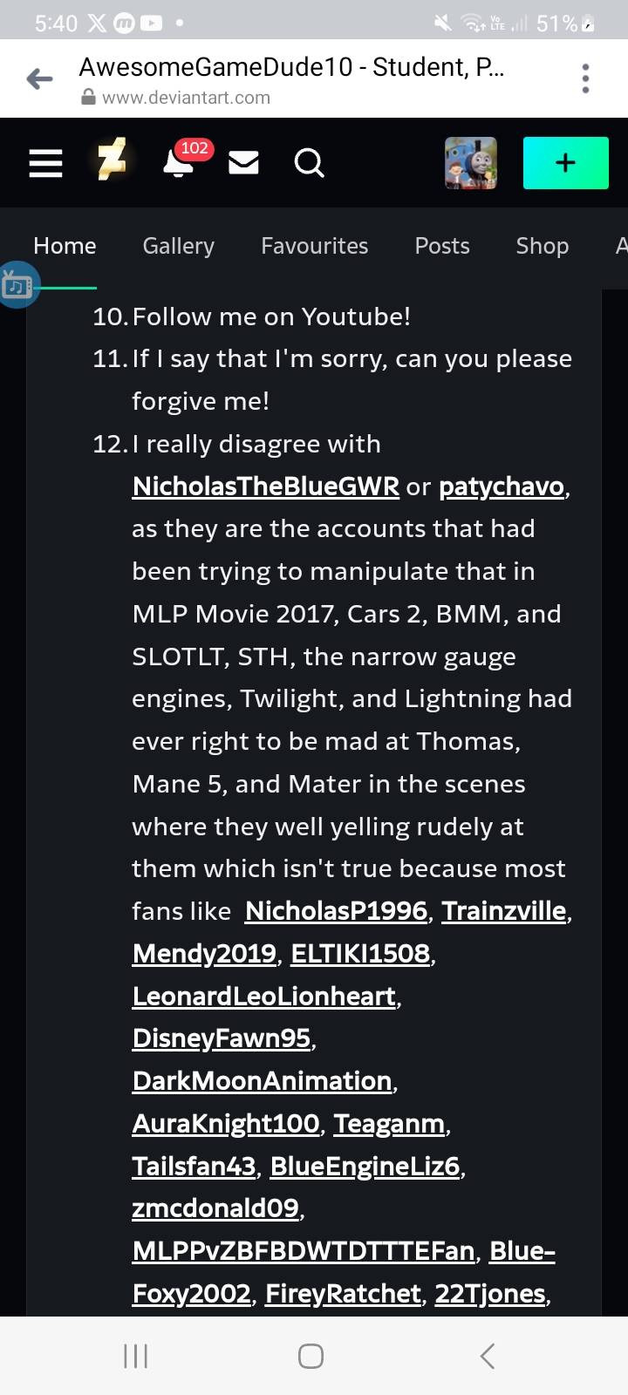Screen dimensions: 628x1395
Task: Tap the floating music TV widget
Action: (x=17, y=285)
